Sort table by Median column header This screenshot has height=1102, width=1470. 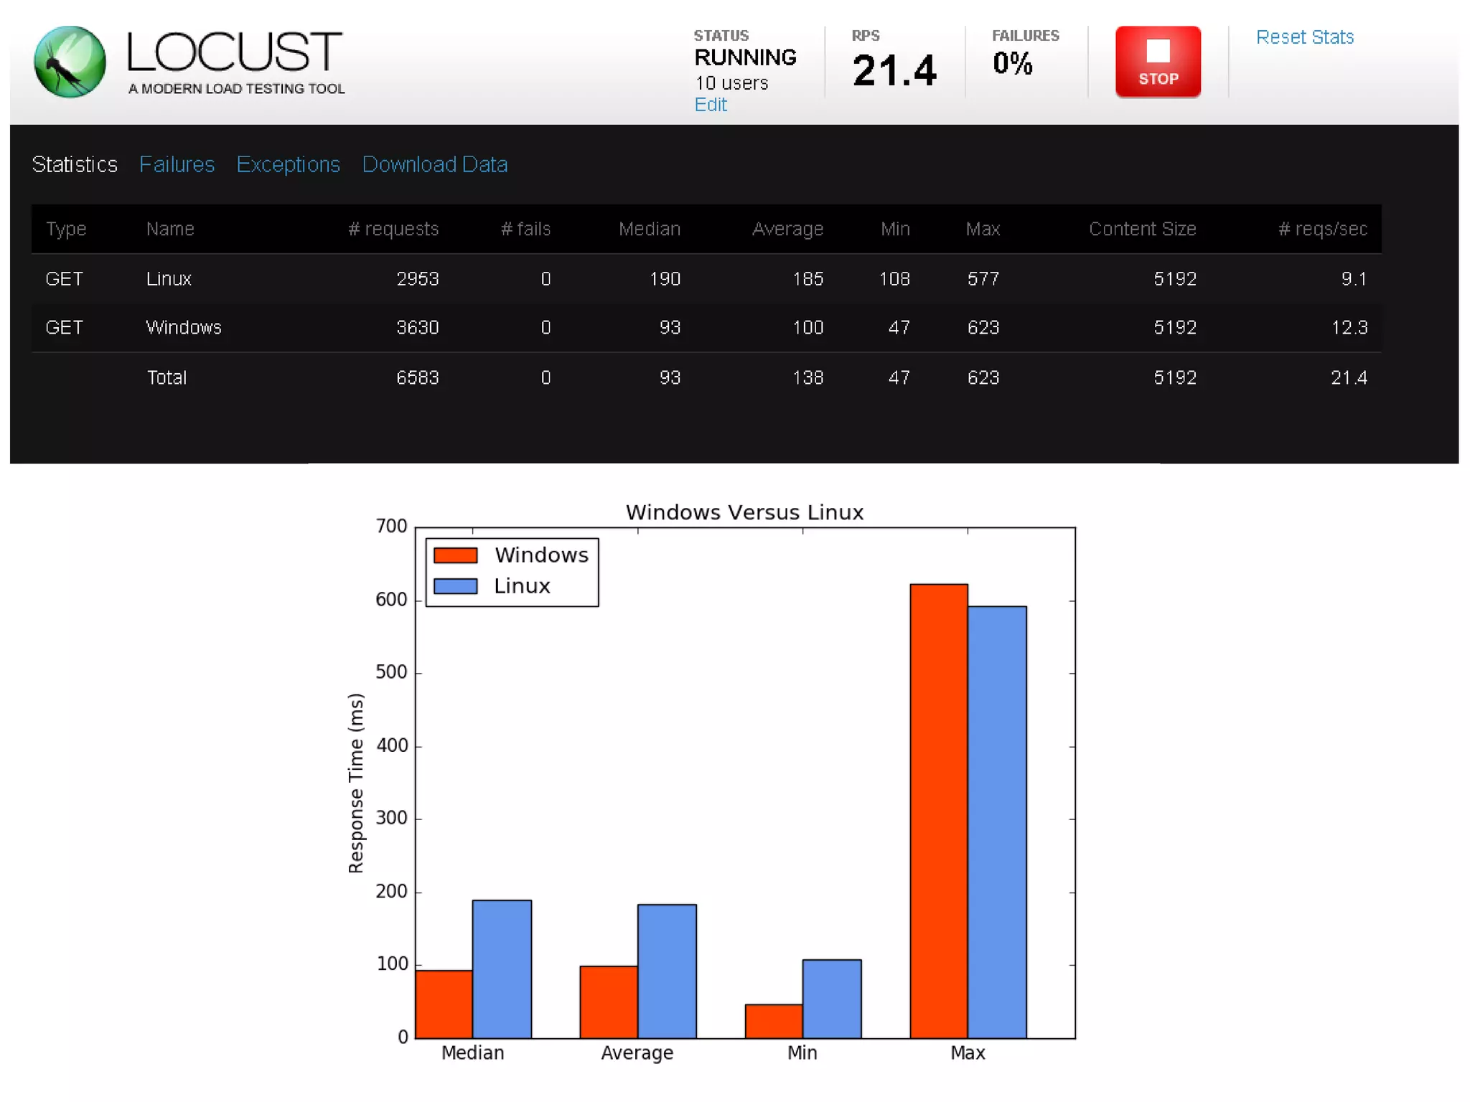649,229
